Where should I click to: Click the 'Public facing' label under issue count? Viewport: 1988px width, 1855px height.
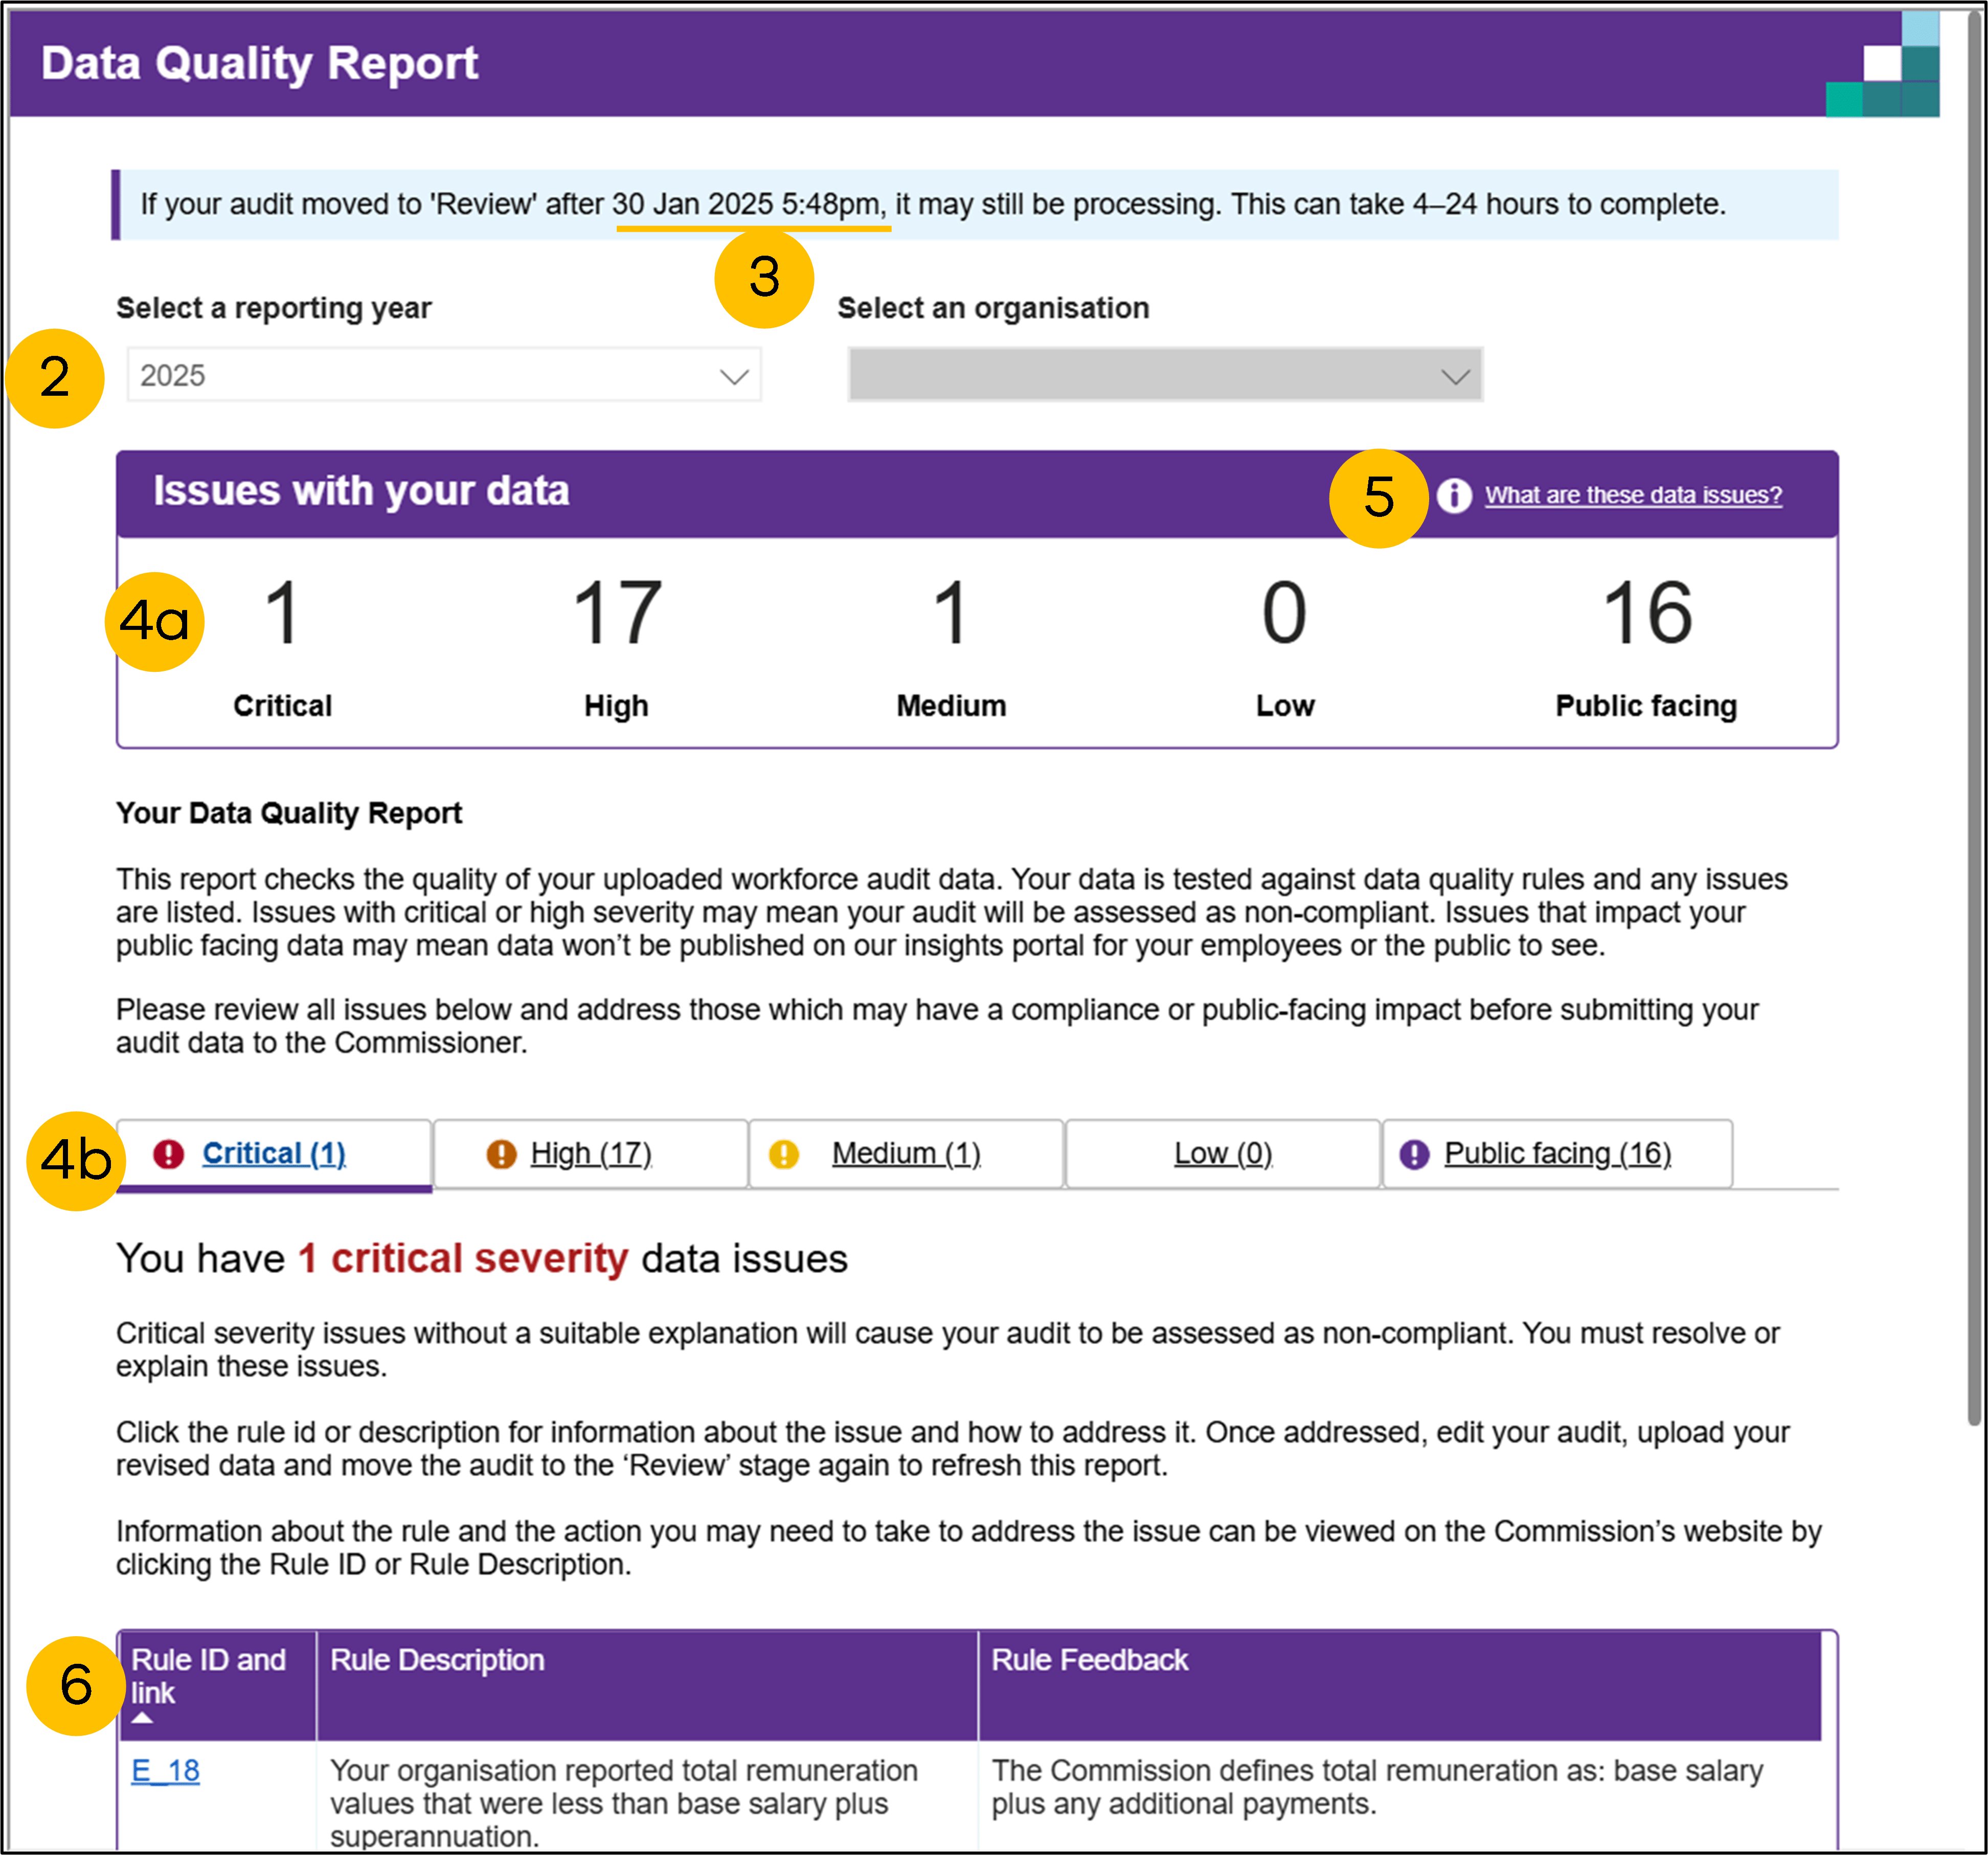pyautogui.click(x=1647, y=706)
